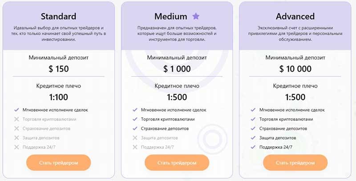Click the X icon beside Standard's Поддержка 24/7
This screenshot has height=181, width=356.
click(16, 147)
